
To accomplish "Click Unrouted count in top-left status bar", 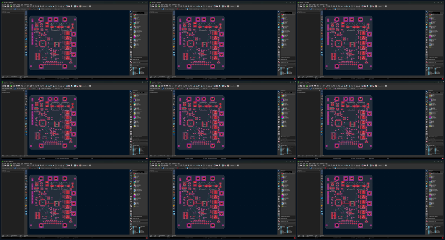I will (25, 77).
